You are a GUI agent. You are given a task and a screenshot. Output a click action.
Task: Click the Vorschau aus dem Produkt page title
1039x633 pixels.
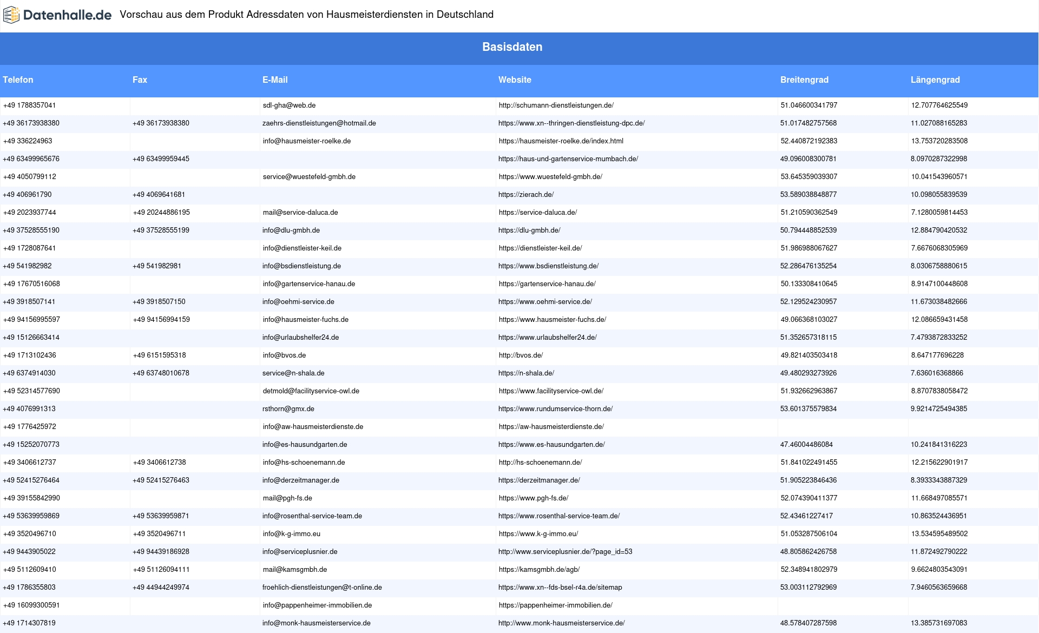[307, 15]
